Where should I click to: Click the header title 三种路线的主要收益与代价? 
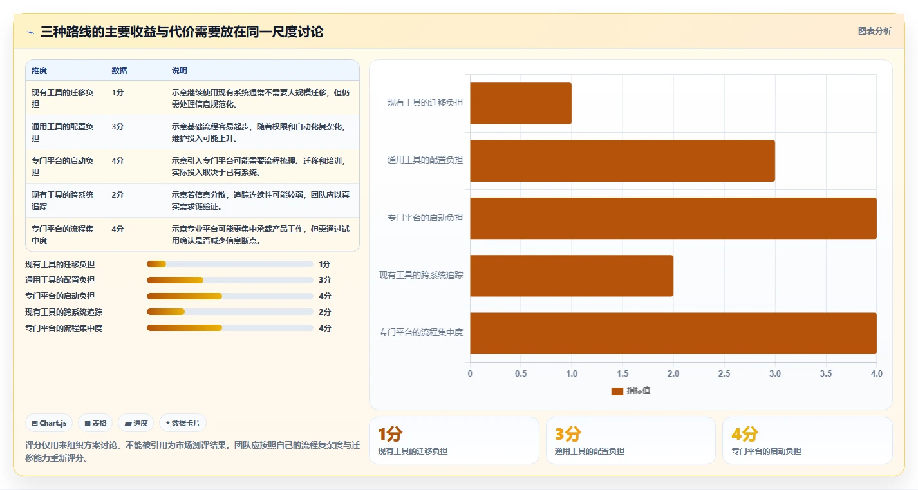[182, 32]
